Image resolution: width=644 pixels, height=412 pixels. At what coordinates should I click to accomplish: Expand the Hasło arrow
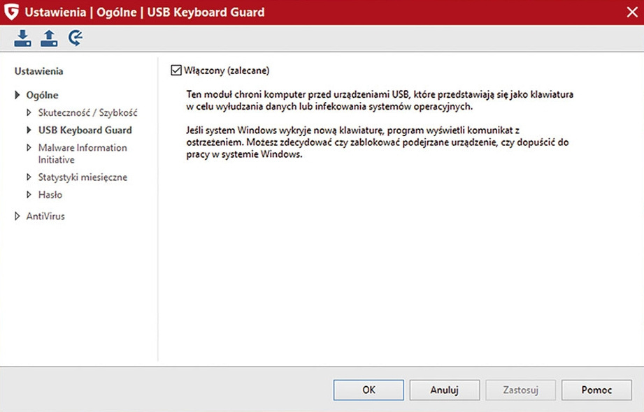pos(29,195)
